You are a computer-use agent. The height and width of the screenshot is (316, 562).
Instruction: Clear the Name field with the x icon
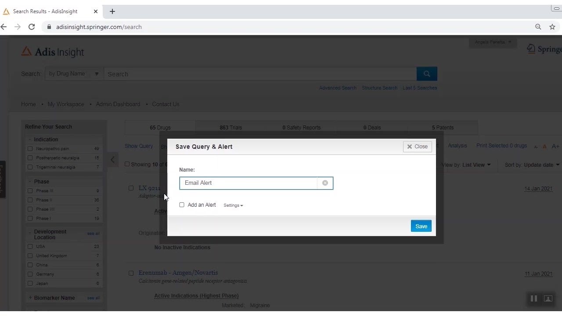pyautogui.click(x=325, y=183)
